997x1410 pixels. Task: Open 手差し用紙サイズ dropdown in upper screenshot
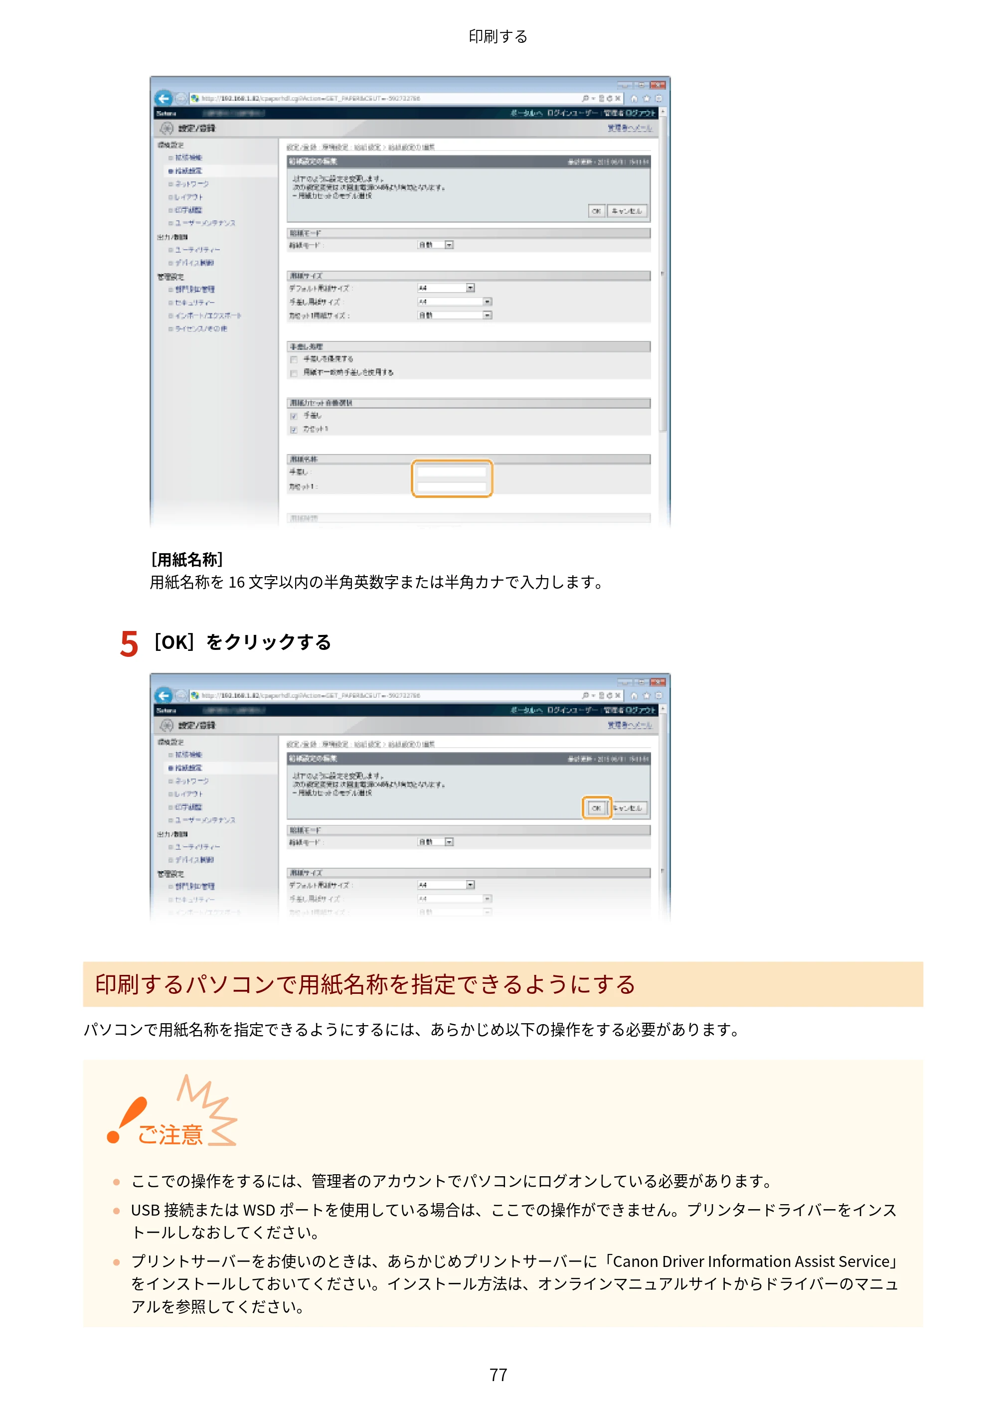point(455,302)
